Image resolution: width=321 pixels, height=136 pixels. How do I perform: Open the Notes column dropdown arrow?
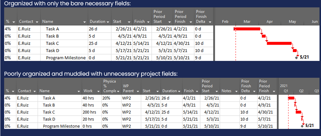(236, 91)
